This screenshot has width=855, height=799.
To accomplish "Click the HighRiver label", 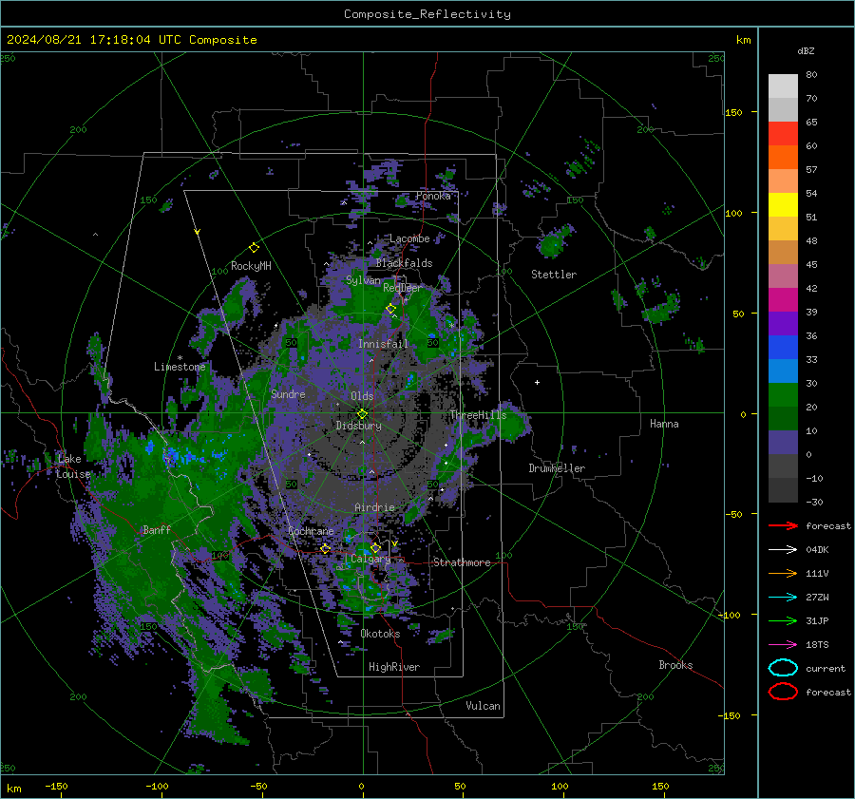I will [393, 667].
